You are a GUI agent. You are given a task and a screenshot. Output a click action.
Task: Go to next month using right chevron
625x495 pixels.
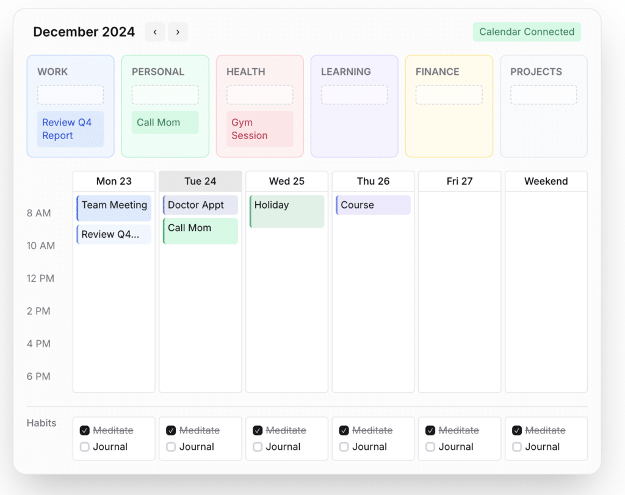pyautogui.click(x=178, y=32)
